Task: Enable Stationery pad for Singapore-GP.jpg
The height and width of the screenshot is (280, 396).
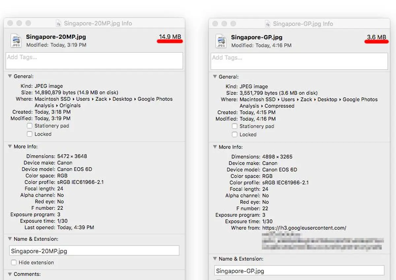Action: coord(235,126)
